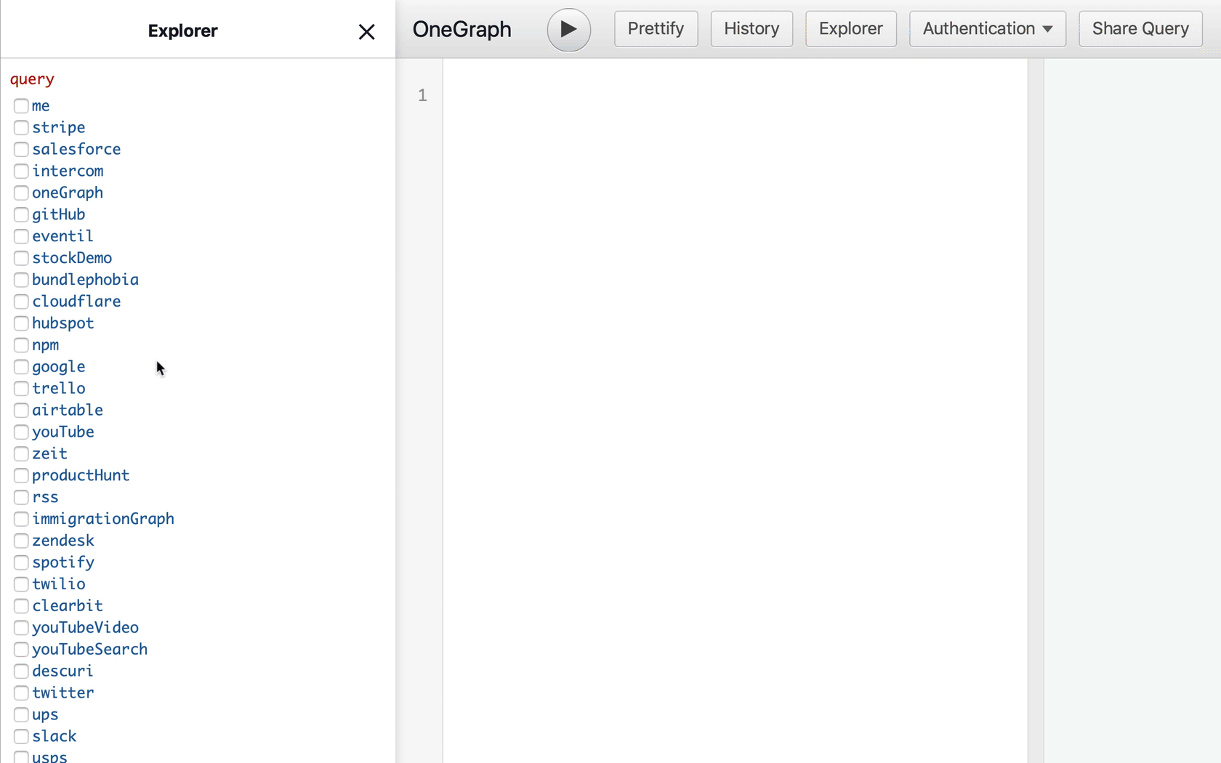Check the eventil field checkbox
The height and width of the screenshot is (763, 1221).
point(21,237)
